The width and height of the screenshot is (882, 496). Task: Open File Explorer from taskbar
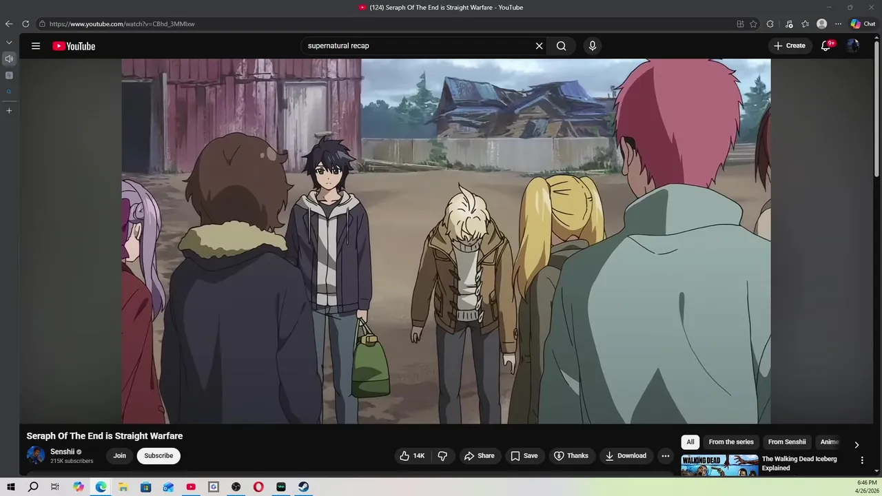click(x=123, y=487)
